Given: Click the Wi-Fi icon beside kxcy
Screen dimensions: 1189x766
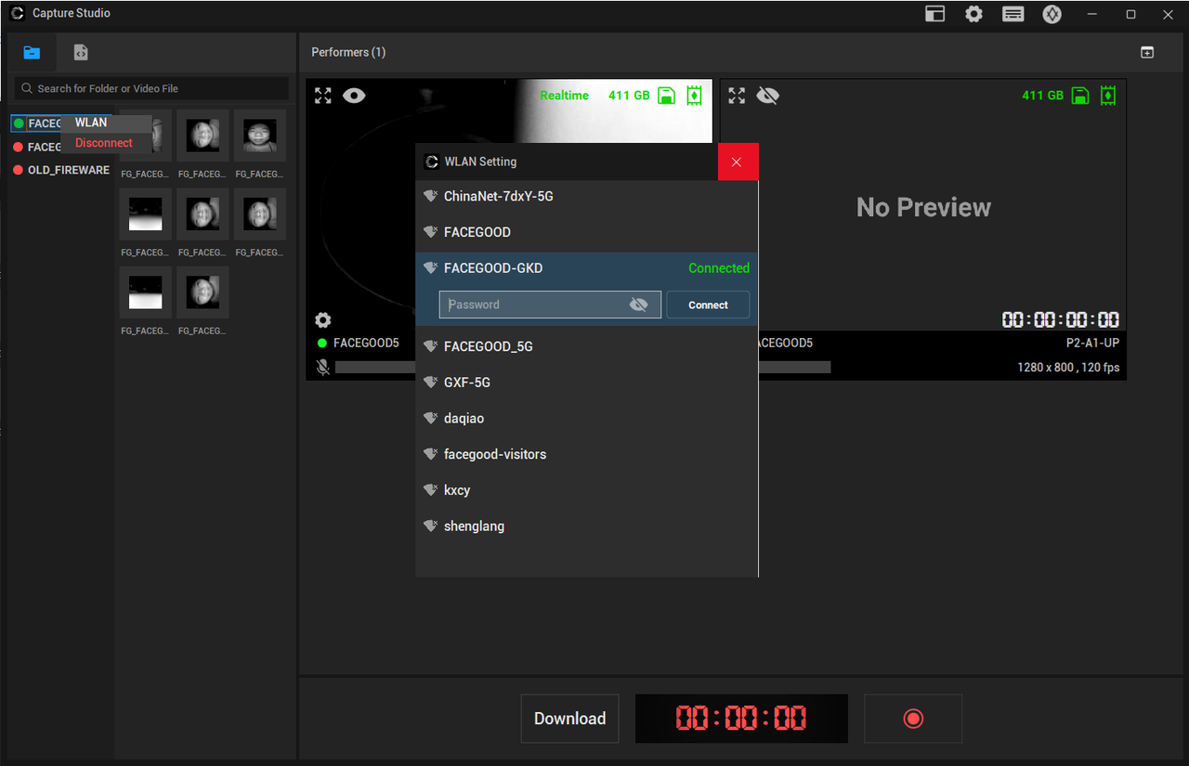Looking at the screenshot, I should tap(430, 490).
